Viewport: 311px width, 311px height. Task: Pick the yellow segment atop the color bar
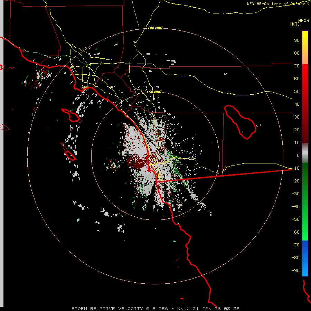tap(305, 47)
